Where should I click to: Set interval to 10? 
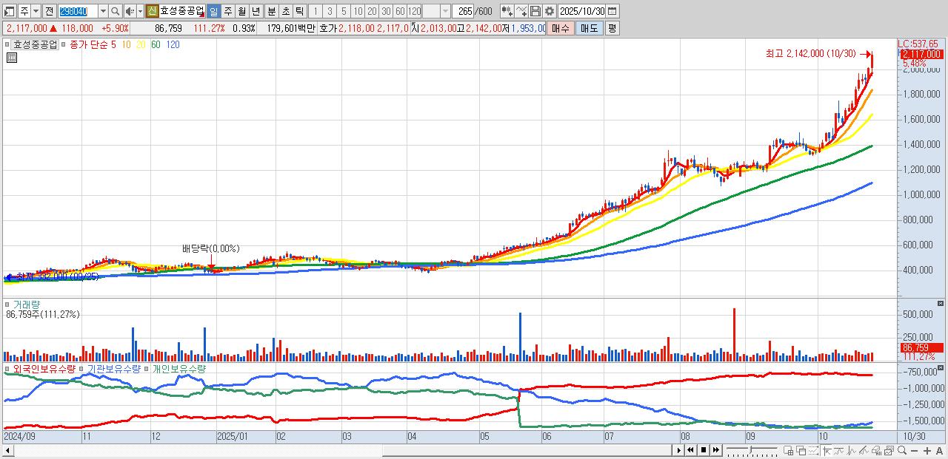[x=358, y=11]
